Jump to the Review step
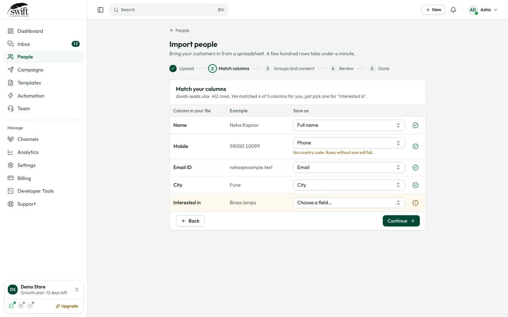The height and width of the screenshot is (317, 508). click(x=341, y=69)
